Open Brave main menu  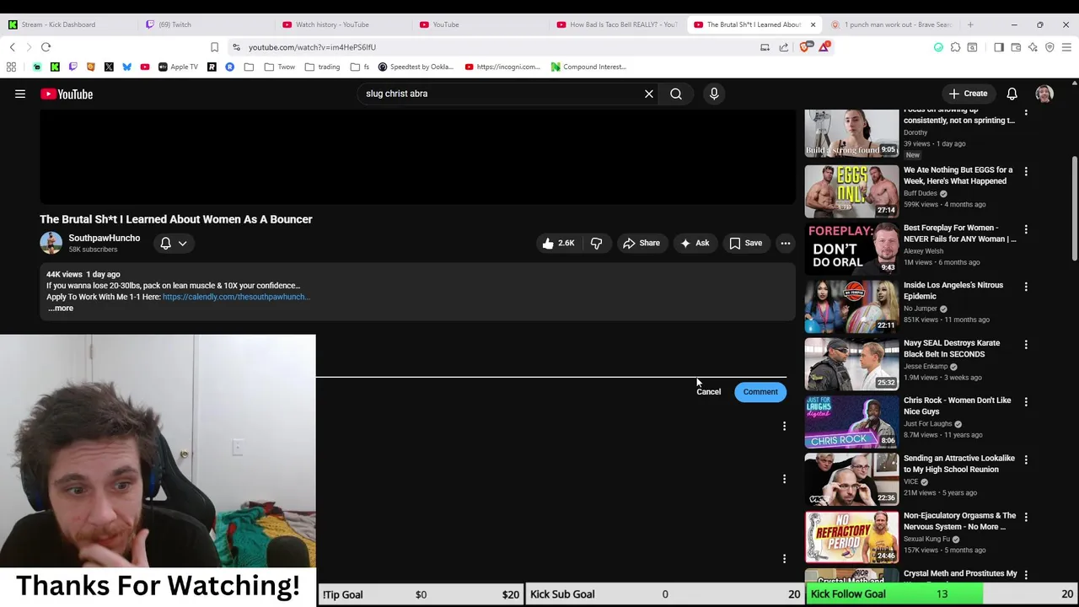click(x=1066, y=47)
